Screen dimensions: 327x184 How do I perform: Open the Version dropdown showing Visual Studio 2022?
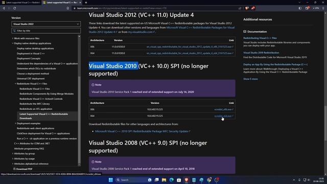pos(46,24)
